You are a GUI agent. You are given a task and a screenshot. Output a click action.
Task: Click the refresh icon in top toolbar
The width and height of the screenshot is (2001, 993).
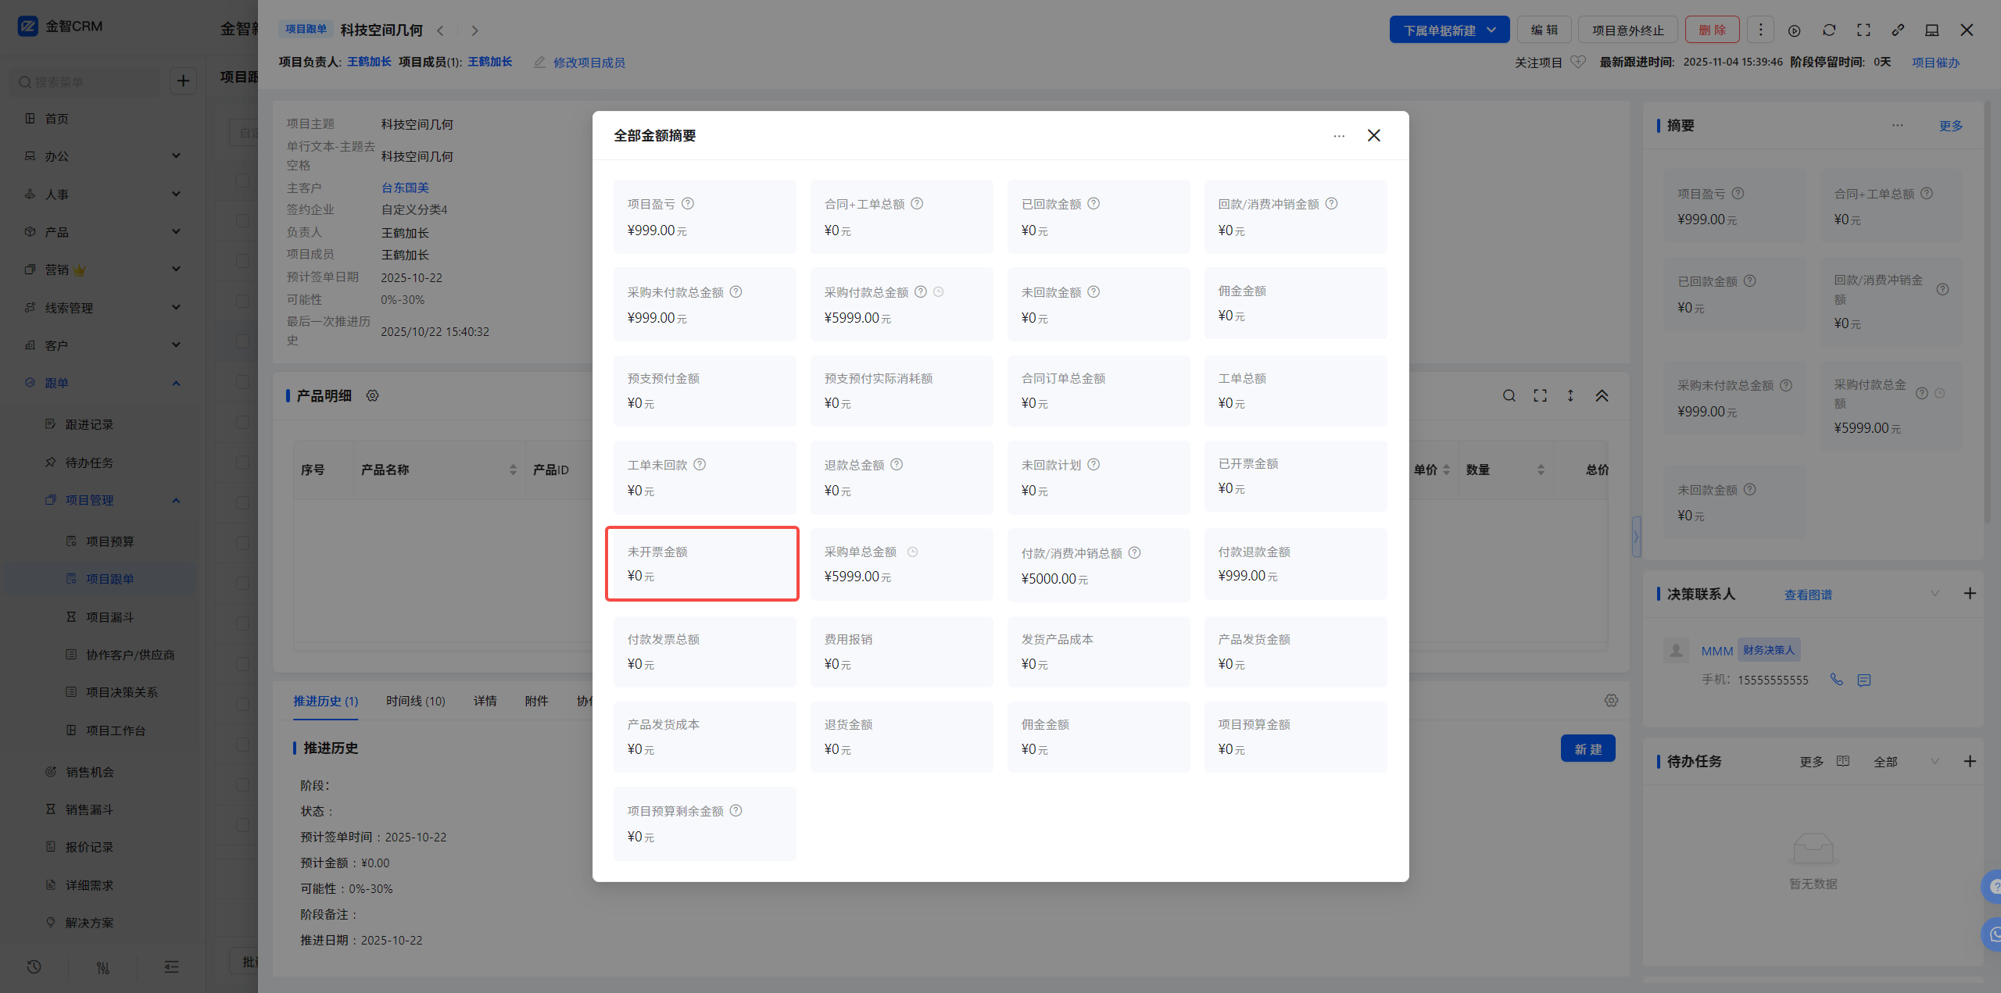click(1829, 30)
